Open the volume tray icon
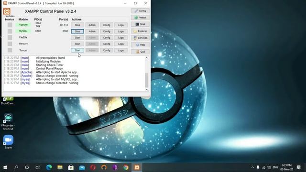The image size is (306, 172). coord(269,167)
